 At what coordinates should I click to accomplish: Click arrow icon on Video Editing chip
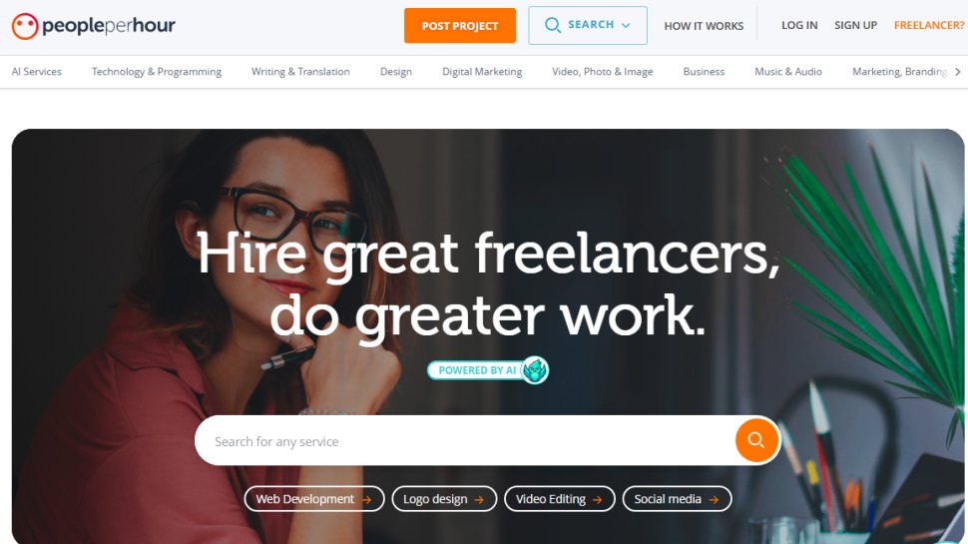(x=597, y=499)
